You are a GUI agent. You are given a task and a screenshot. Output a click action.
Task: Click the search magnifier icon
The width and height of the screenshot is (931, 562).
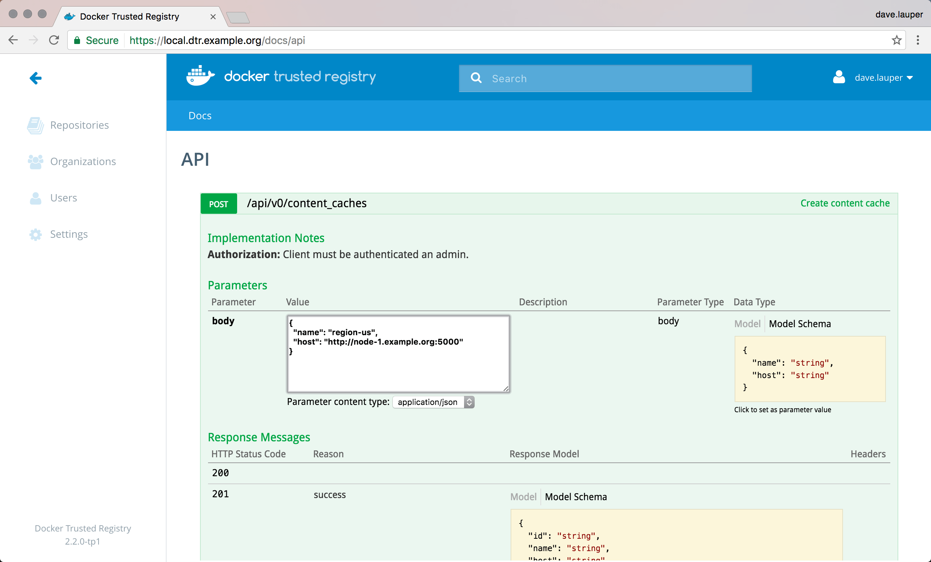(476, 78)
